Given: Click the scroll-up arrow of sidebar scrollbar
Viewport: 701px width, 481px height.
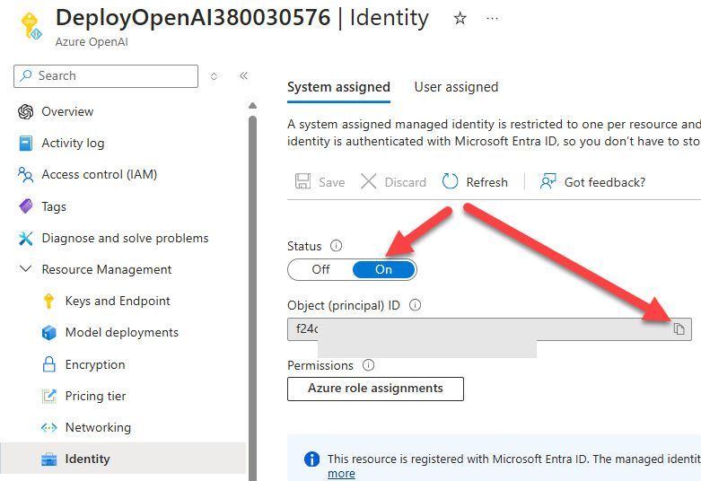Looking at the screenshot, I should point(252,106).
